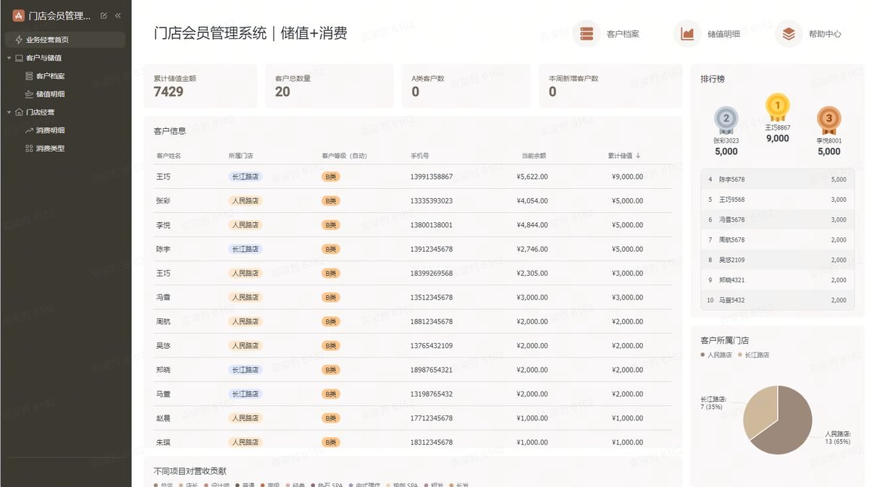Toggle 人民路店 legend in pie chart
Image resolution: width=869 pixels, height=487 pixels.
[x=716, y=355]
